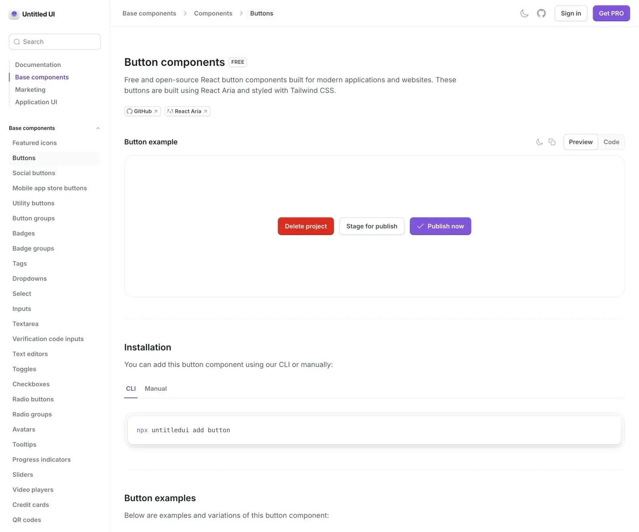639x532 pixels.
Task: Open the Manual installation tab
Action: (x=155, y=388)
